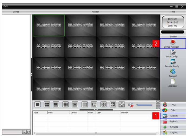This screenshot has height=138, width=190.
Task: Switch to 36-channel view
Action: [x=104, y=104]
